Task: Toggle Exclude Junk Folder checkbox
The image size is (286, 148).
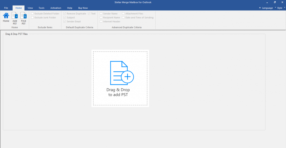Action: (x=32, y=18)
